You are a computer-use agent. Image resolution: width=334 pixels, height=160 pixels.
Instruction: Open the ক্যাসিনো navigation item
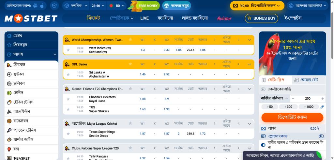pos(165,18)
